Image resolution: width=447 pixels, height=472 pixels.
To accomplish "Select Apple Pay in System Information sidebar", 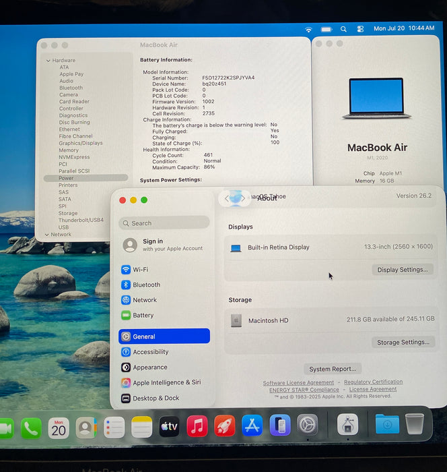I will click(x=71, y=74).
